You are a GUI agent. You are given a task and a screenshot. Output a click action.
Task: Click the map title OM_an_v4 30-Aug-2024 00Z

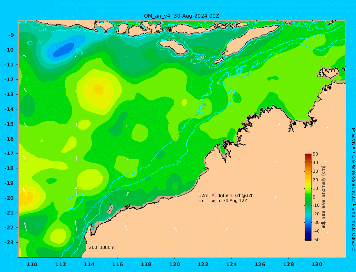182,16
